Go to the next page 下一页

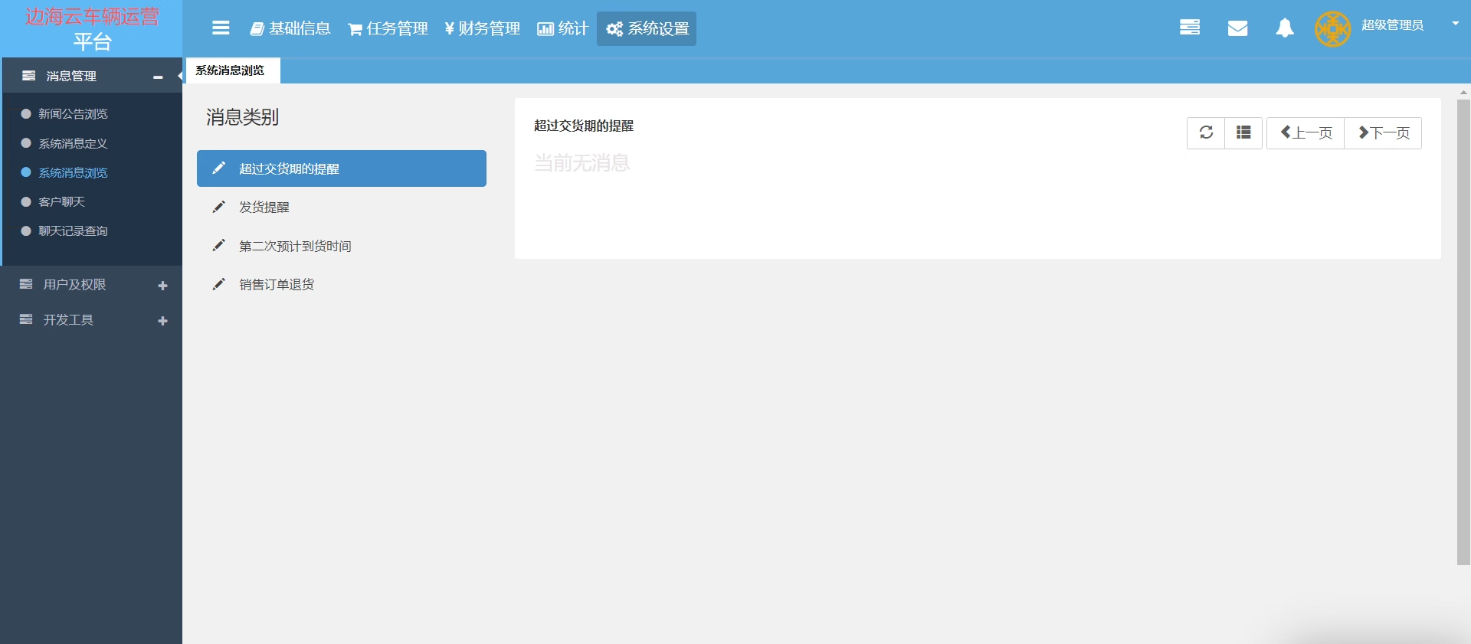coord(1383,132)
